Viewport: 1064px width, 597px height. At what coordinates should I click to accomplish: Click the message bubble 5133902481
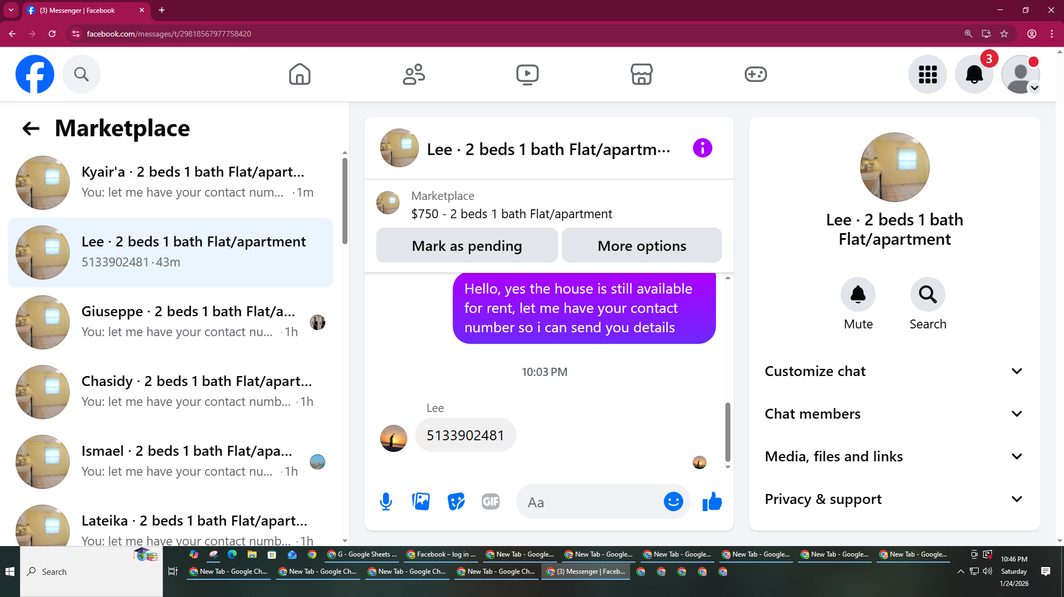point(465,435)
